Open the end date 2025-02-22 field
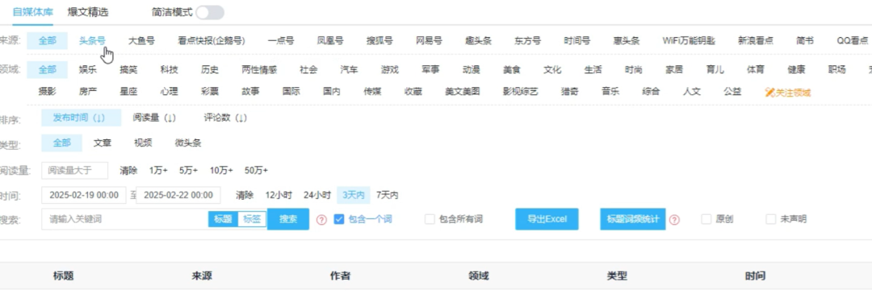872x298 pixels. (x=178, y=196)
